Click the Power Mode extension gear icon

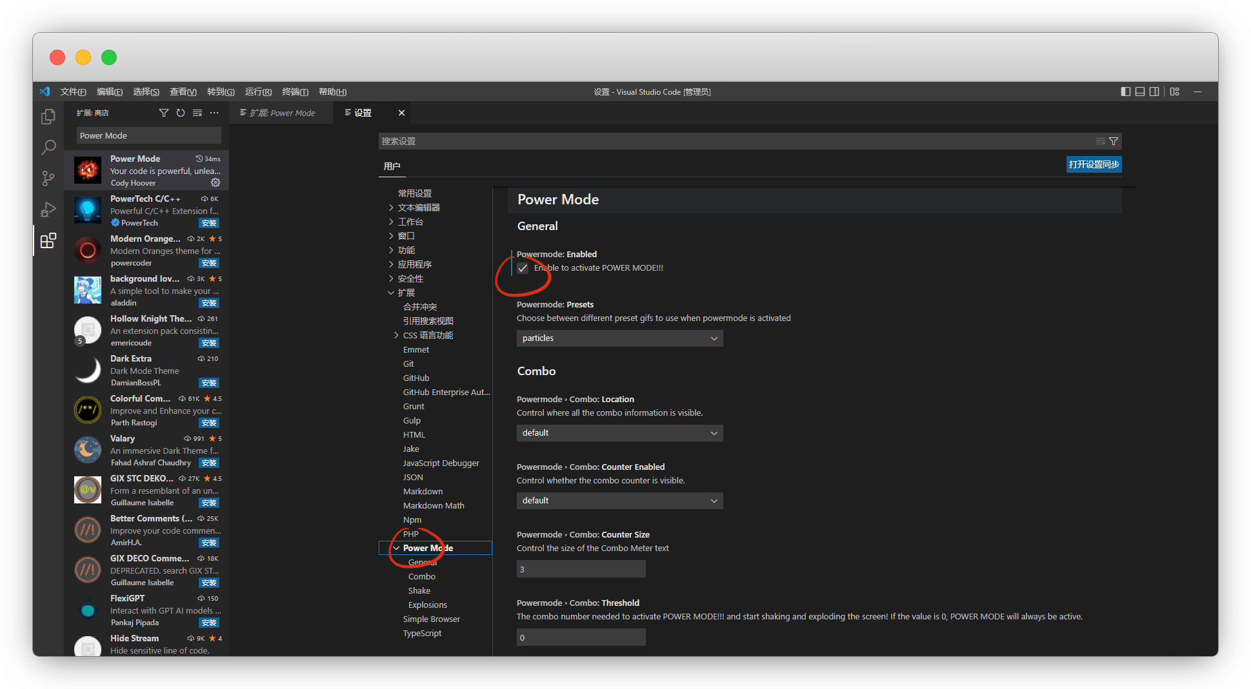215,182
